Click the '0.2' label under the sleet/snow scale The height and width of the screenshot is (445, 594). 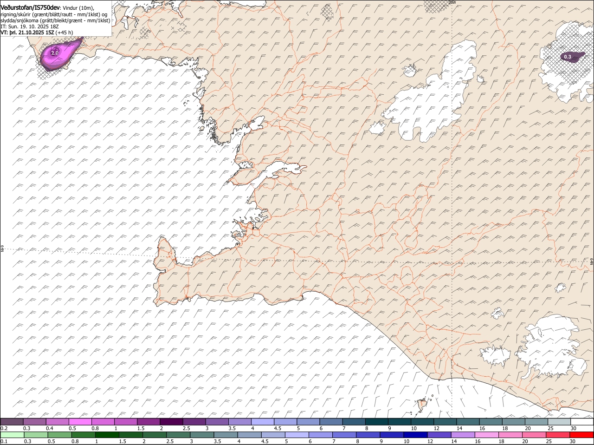pyautogui.click(x=4, y=428)
